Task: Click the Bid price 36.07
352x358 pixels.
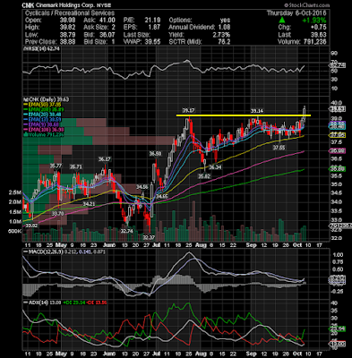Action: (x=107, y=34)
